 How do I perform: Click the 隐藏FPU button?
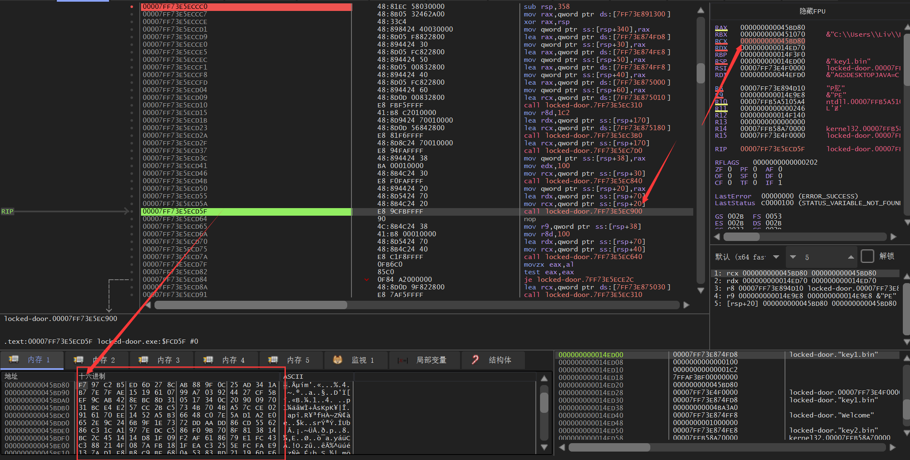(812, 11)
